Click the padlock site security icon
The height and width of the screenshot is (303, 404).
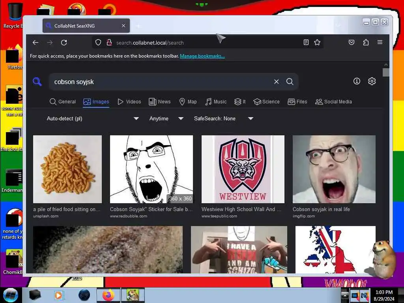109,43
